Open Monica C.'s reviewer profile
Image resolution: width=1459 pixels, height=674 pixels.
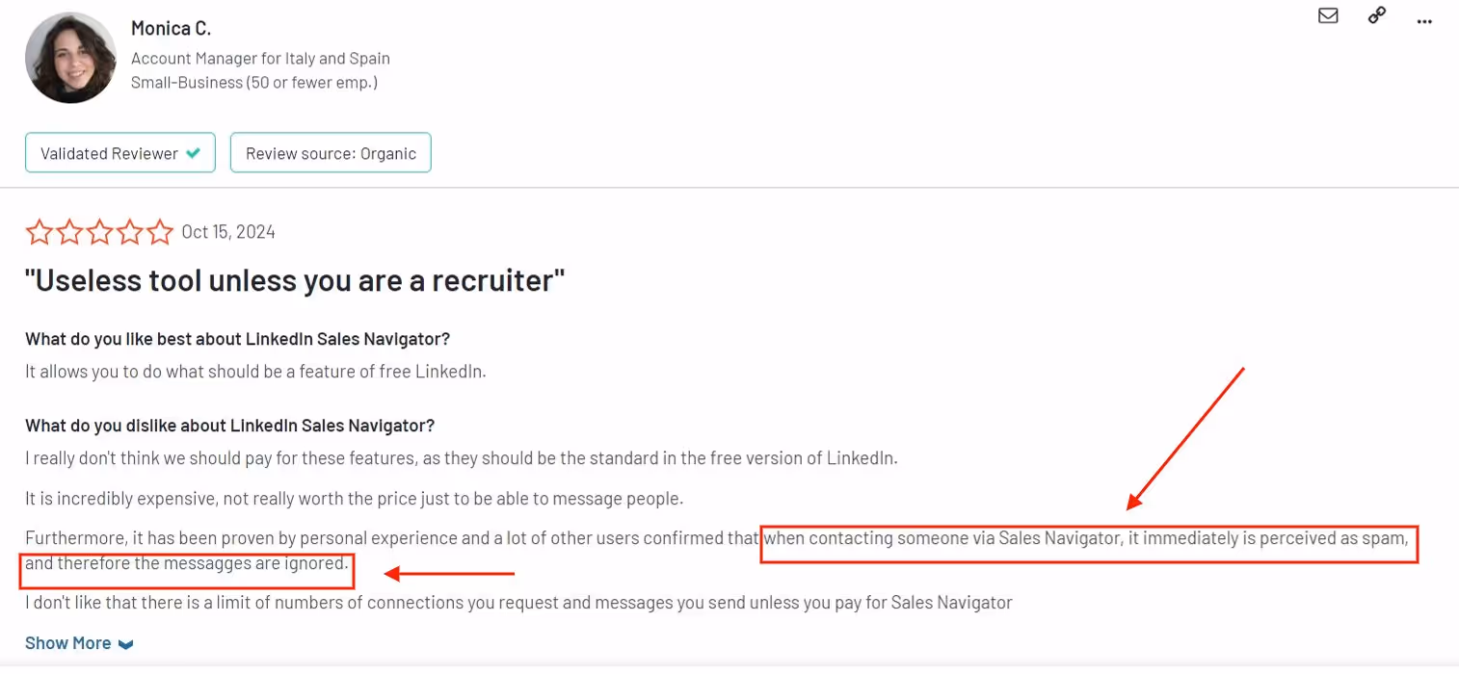pyautogui.click(x=171, y=28)
